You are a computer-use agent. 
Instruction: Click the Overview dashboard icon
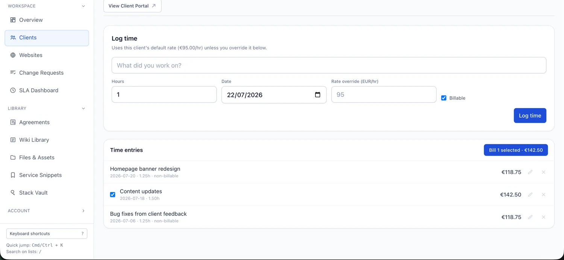tap(13, 20)
